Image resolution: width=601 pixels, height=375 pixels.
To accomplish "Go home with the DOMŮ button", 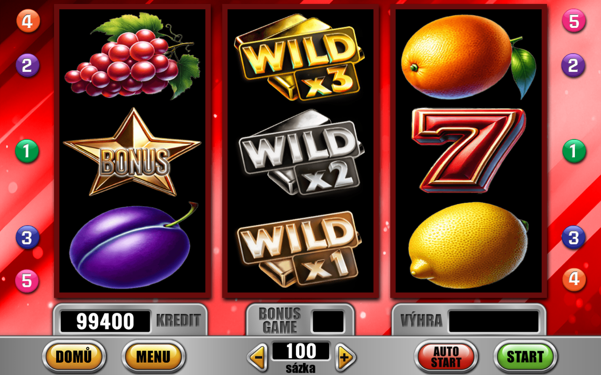I will (x=74, y=357).
